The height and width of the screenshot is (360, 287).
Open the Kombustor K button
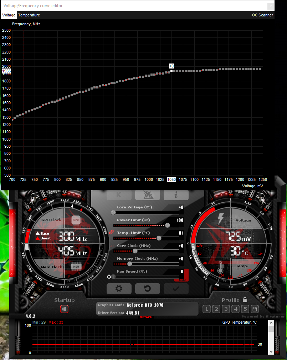pyautogui.click(x=119, y=195)
